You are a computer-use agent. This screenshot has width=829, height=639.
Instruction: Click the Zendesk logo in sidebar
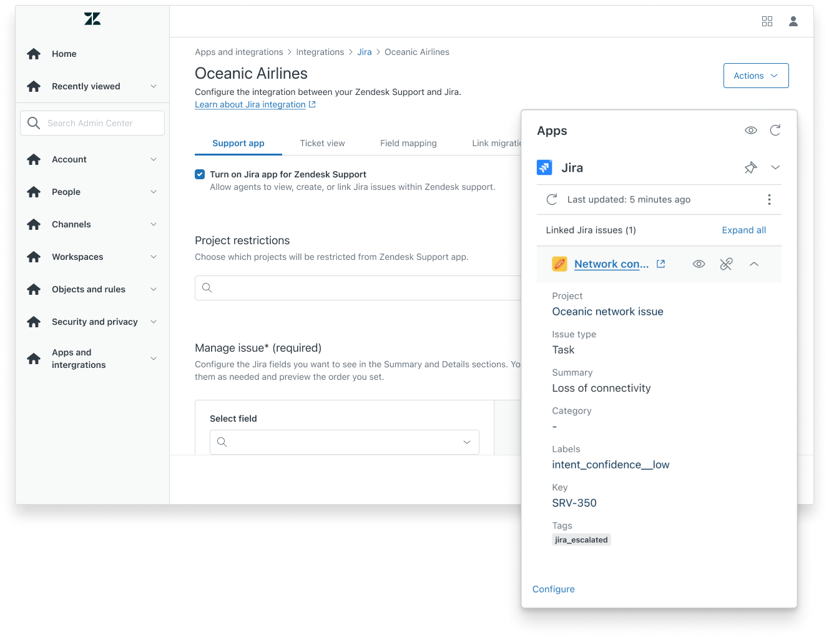click(x=92, y=19)
